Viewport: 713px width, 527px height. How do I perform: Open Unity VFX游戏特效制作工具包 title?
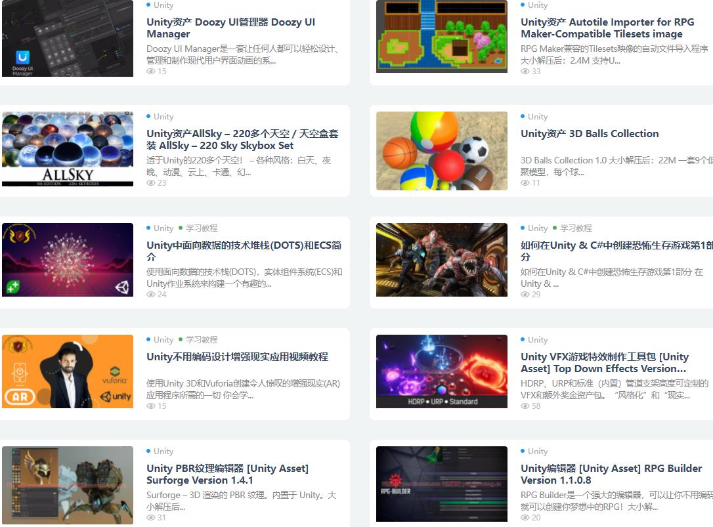pyautogui.click(x=605, y=362)
